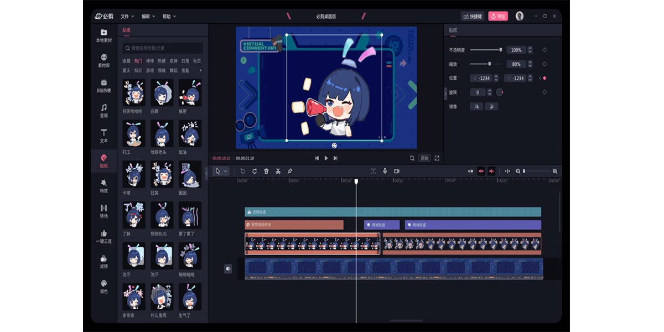The image size is (664, 332).
Task: Toggle the main track magnet button
Action: [471, 171]
